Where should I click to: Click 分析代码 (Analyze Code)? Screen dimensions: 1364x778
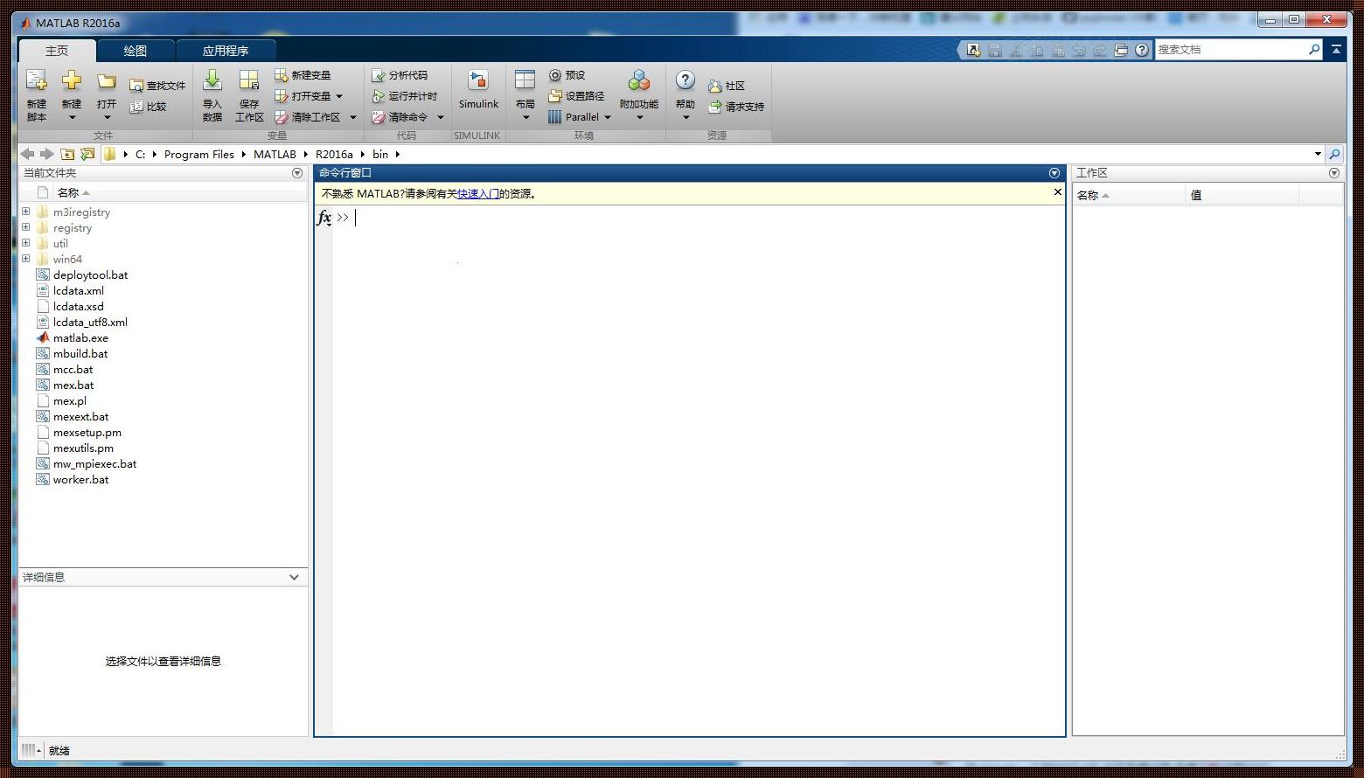pyautogui.click(x=400, y=75)
